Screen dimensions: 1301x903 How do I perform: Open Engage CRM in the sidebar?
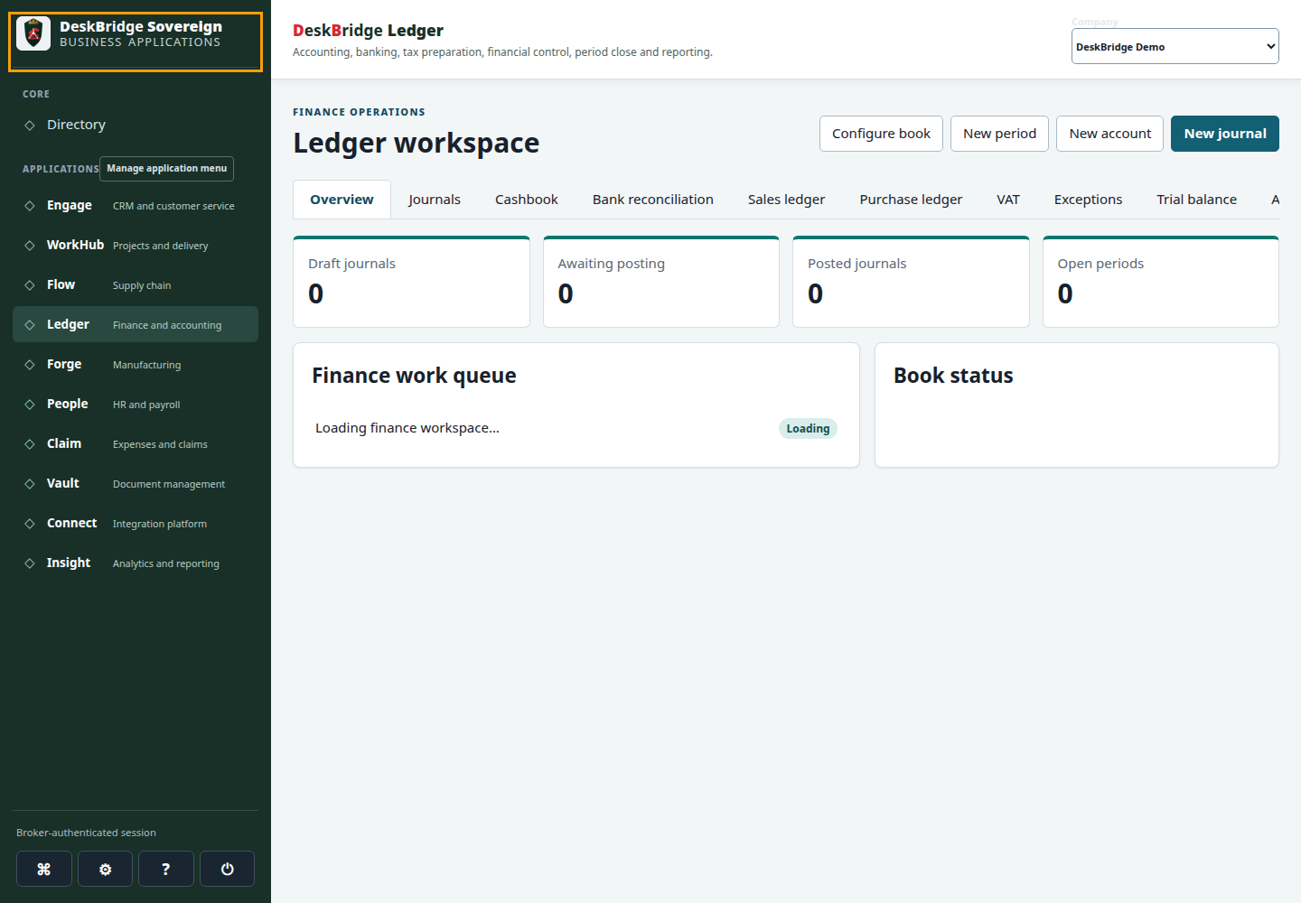136,205
